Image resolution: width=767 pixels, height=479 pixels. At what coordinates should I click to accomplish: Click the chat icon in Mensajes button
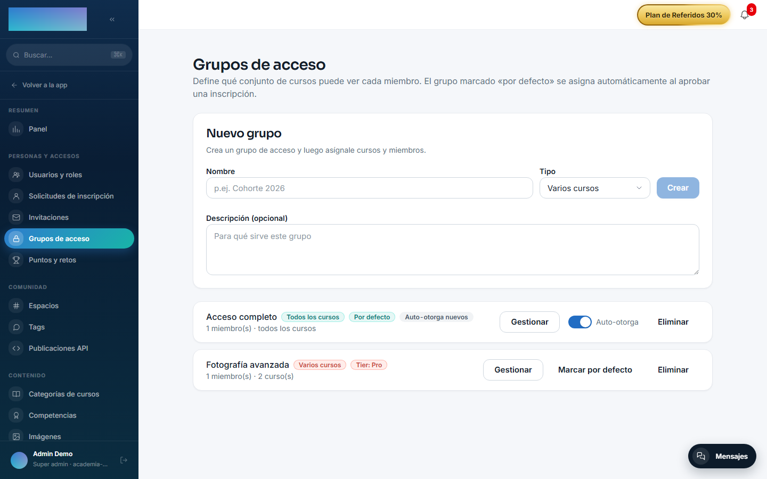tap(701, 456)
